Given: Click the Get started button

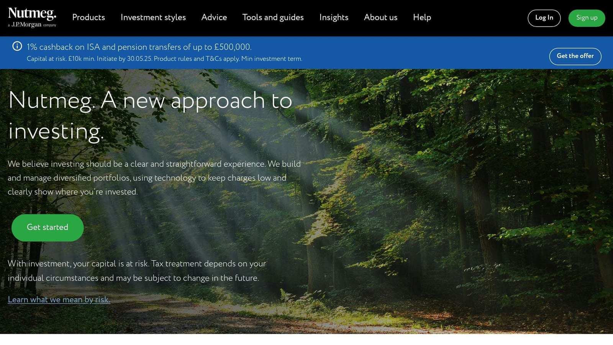Looking at the screenshot, I should click(48, 228).
